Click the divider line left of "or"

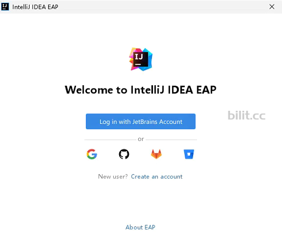click(x=110, y=140)
